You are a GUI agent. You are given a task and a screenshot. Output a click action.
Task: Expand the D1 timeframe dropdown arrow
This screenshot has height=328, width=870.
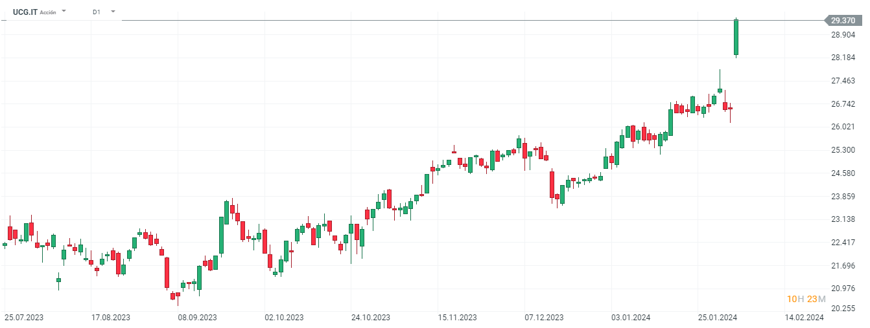pyautogui.click(x=113, y=12)
